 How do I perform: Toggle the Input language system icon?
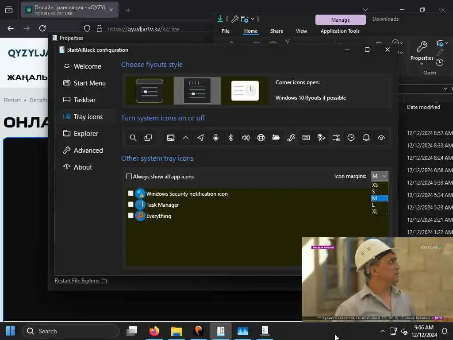click(x=321, y=138)
